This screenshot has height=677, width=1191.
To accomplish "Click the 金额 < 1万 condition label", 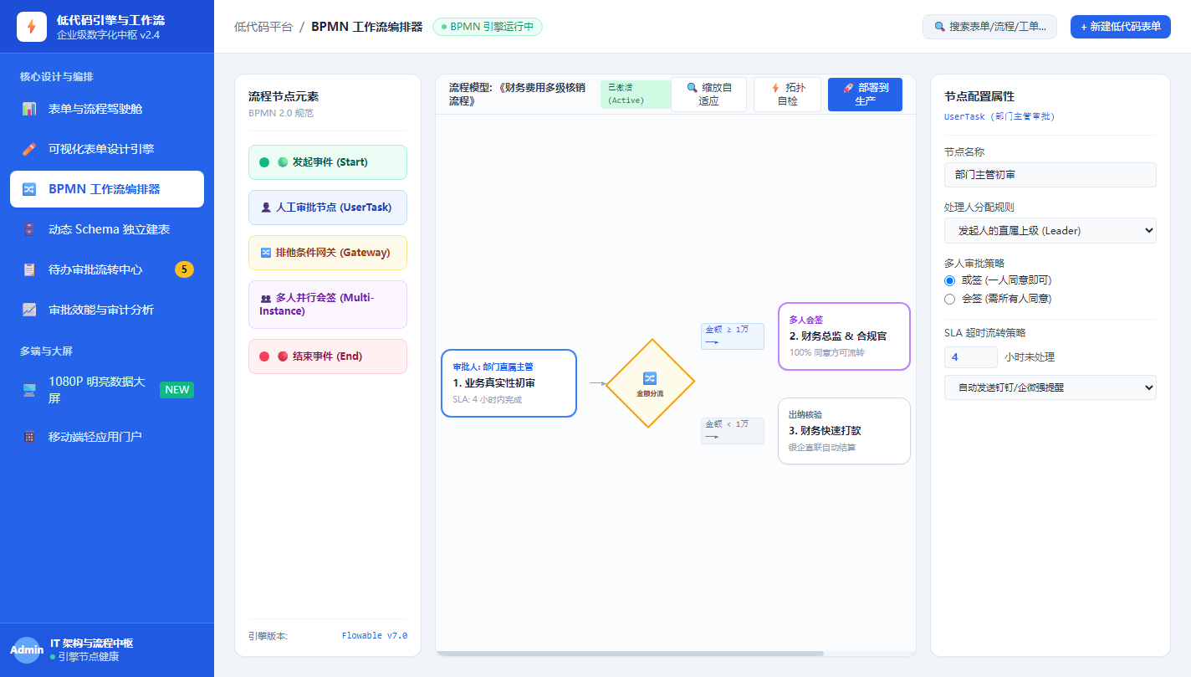I will [732, 430].
